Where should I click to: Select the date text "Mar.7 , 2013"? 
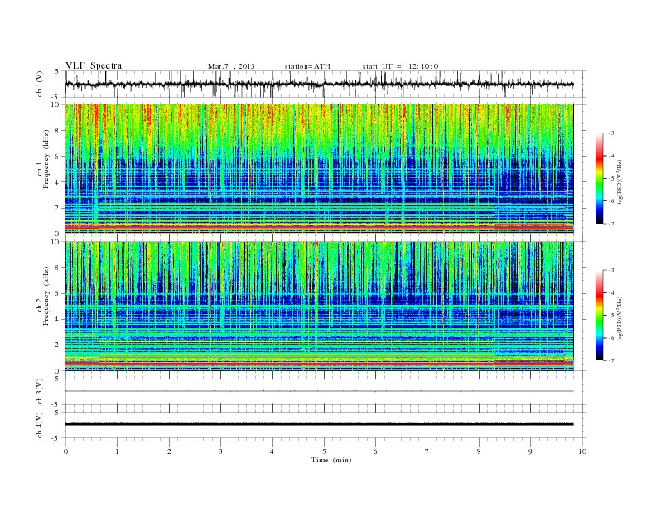[x=231, y=66]
